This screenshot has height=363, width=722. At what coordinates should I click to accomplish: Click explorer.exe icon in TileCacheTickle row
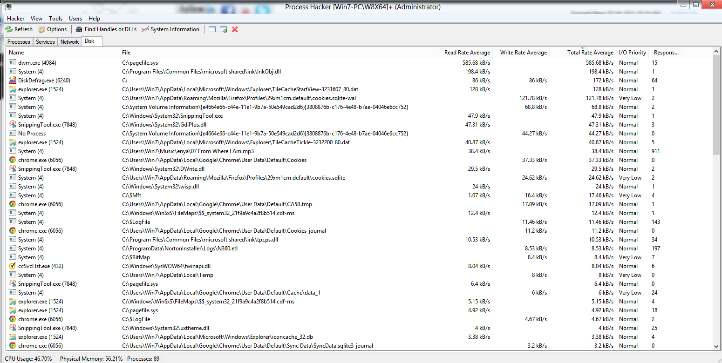tap(13, 142)
